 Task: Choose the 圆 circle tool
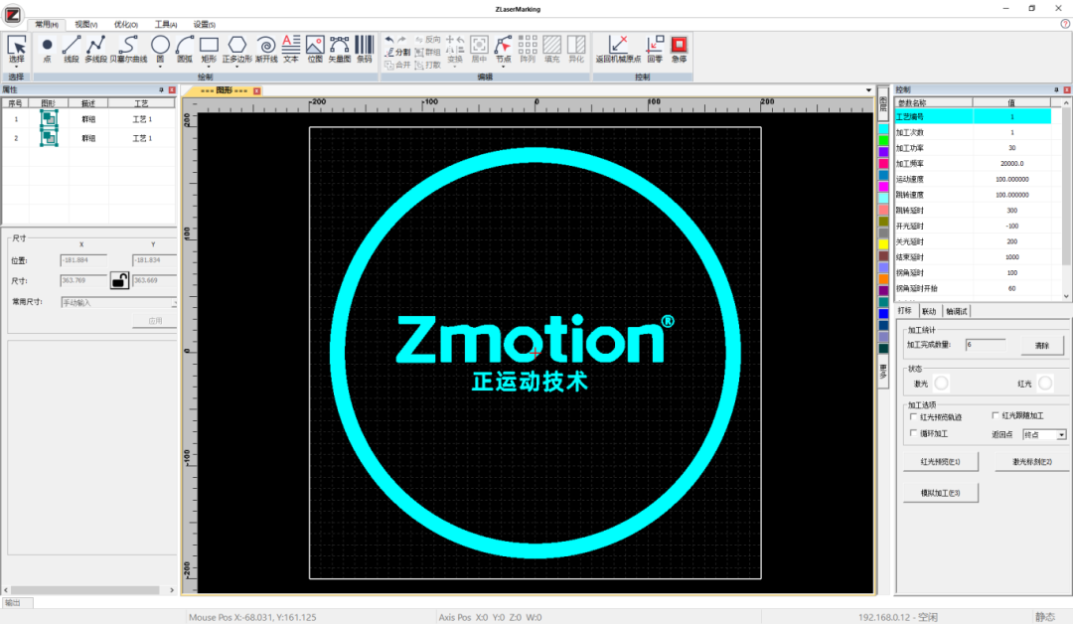pyautogui.click(x=160, y=48)
